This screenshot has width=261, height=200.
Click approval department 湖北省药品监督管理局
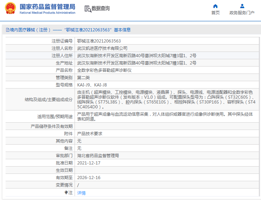pyautogui.click(x=98, y=155)
